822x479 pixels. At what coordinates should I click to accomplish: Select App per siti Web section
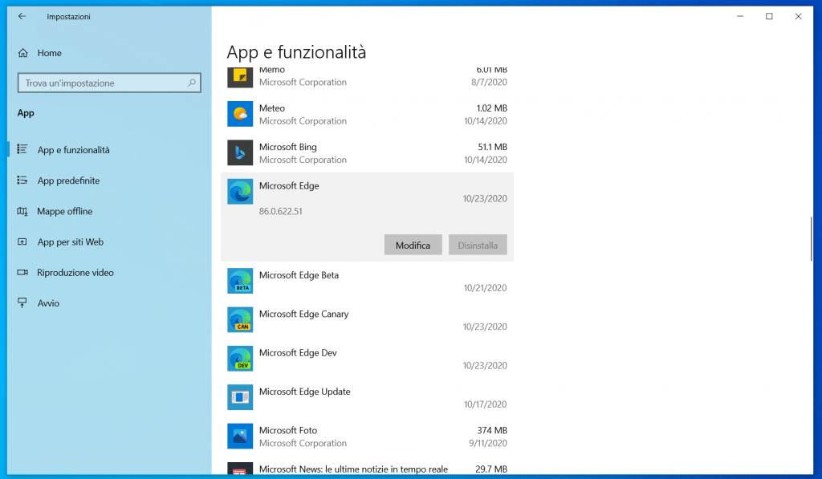click(x=70, y=242)
